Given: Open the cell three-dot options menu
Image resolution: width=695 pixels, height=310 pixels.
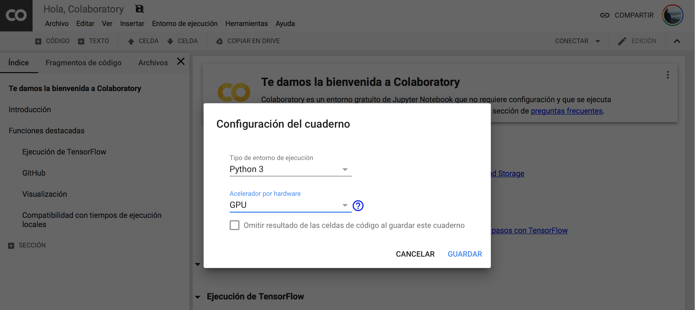Looking at the screenshot, I should (x=668, y=75).
